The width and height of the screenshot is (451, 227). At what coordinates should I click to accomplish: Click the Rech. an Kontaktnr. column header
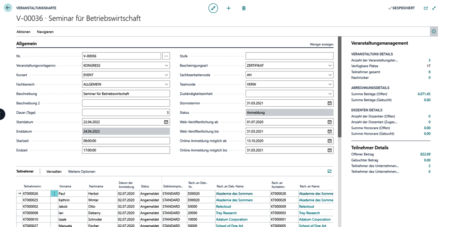coord(279,185)
